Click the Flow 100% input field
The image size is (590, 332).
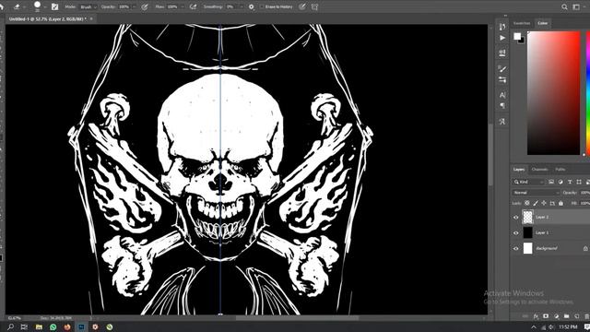172,7
